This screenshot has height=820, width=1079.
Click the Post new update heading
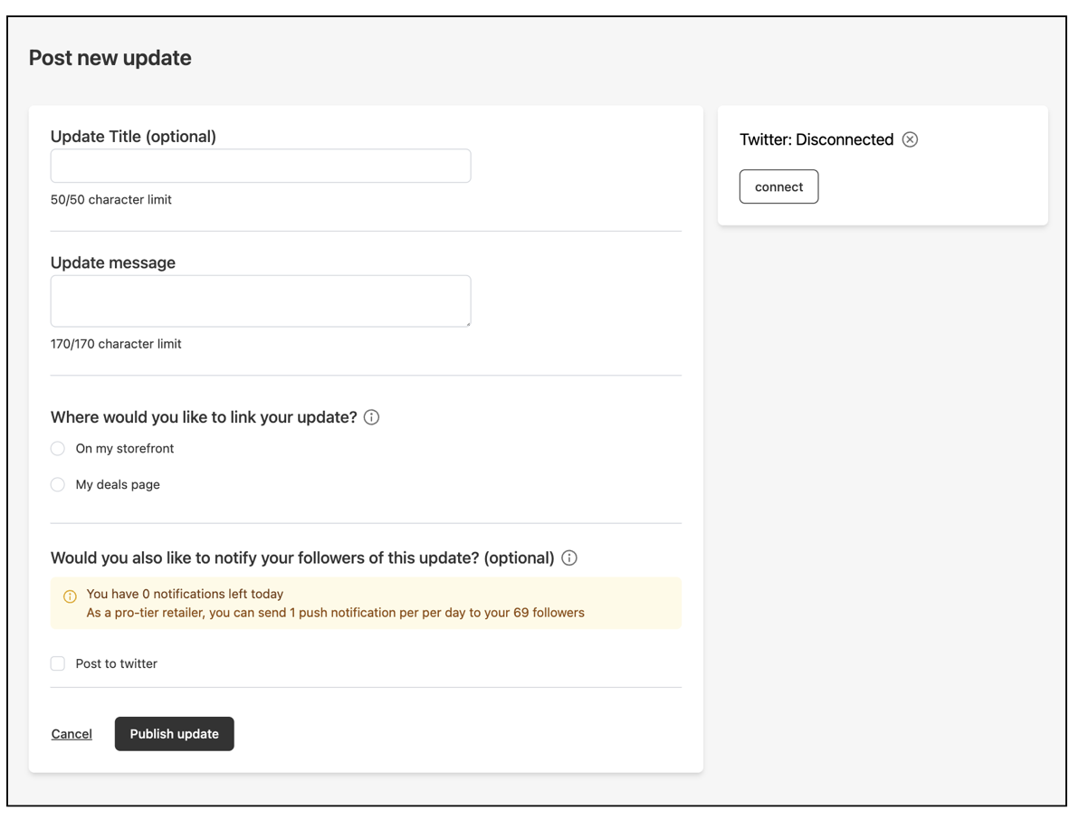coord(110,58)
